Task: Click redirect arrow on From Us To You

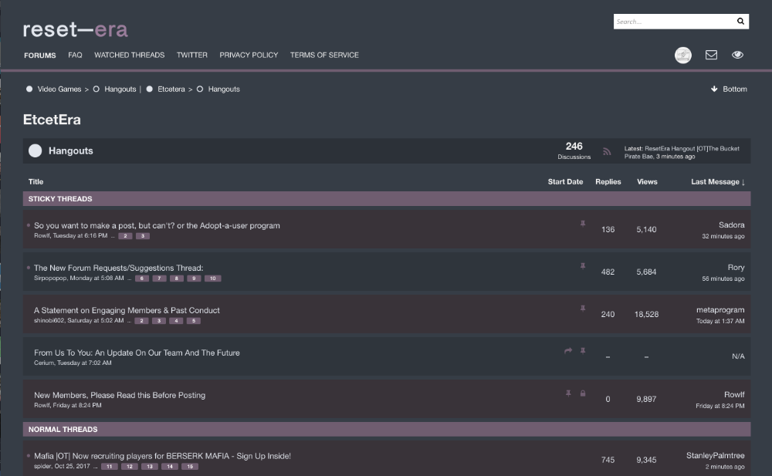Action: point(568,350)
